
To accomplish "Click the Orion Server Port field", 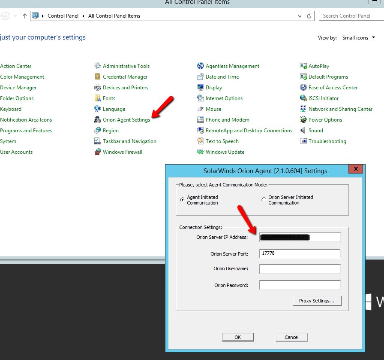I will click(300, 253).
